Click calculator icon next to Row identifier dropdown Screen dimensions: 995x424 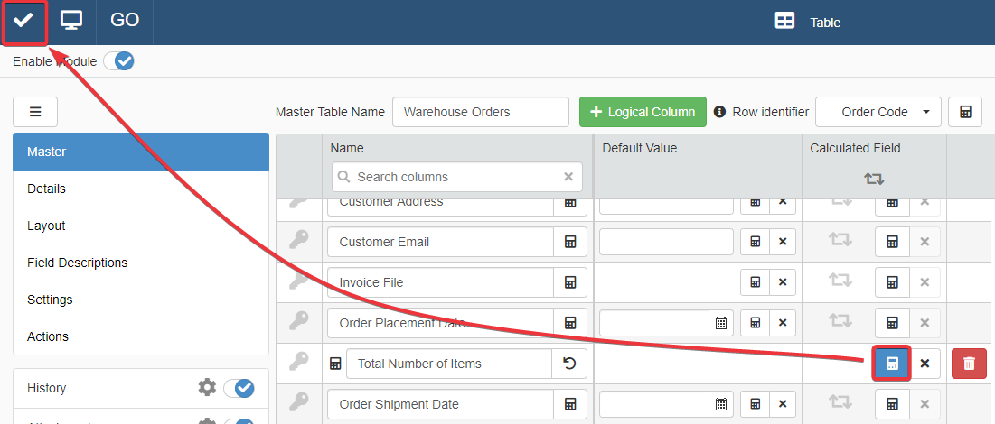[x=965, y=112]
